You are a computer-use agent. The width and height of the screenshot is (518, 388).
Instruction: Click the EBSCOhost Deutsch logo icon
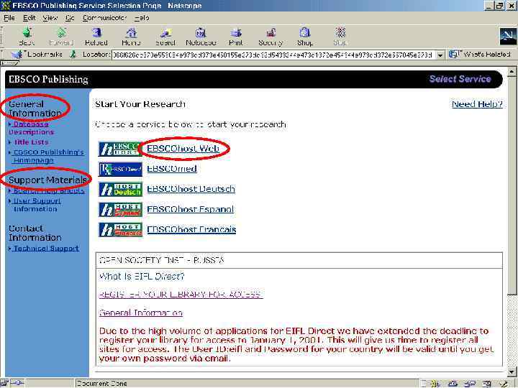click(120, 190)
